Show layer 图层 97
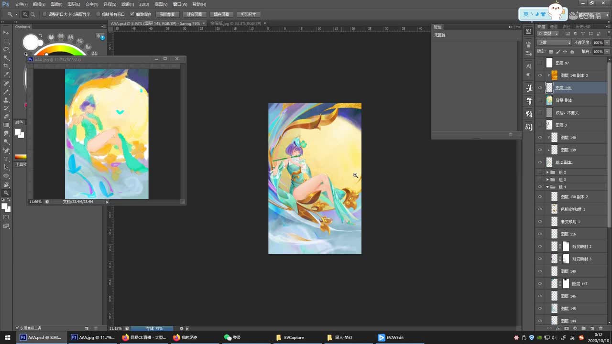This screenshot has width=612, height=344. point(540,63)
